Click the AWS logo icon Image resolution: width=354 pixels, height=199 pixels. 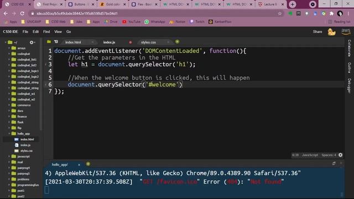tap(346, 32)
